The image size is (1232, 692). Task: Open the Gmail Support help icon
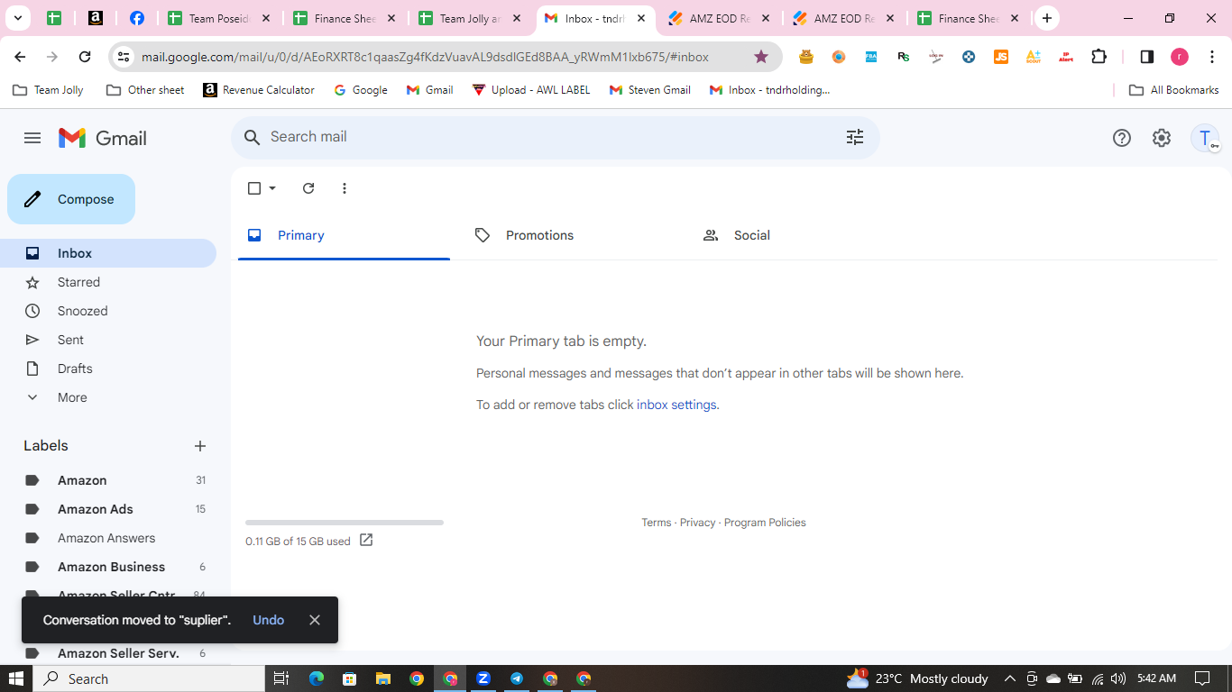click(x=1122, y=138)
